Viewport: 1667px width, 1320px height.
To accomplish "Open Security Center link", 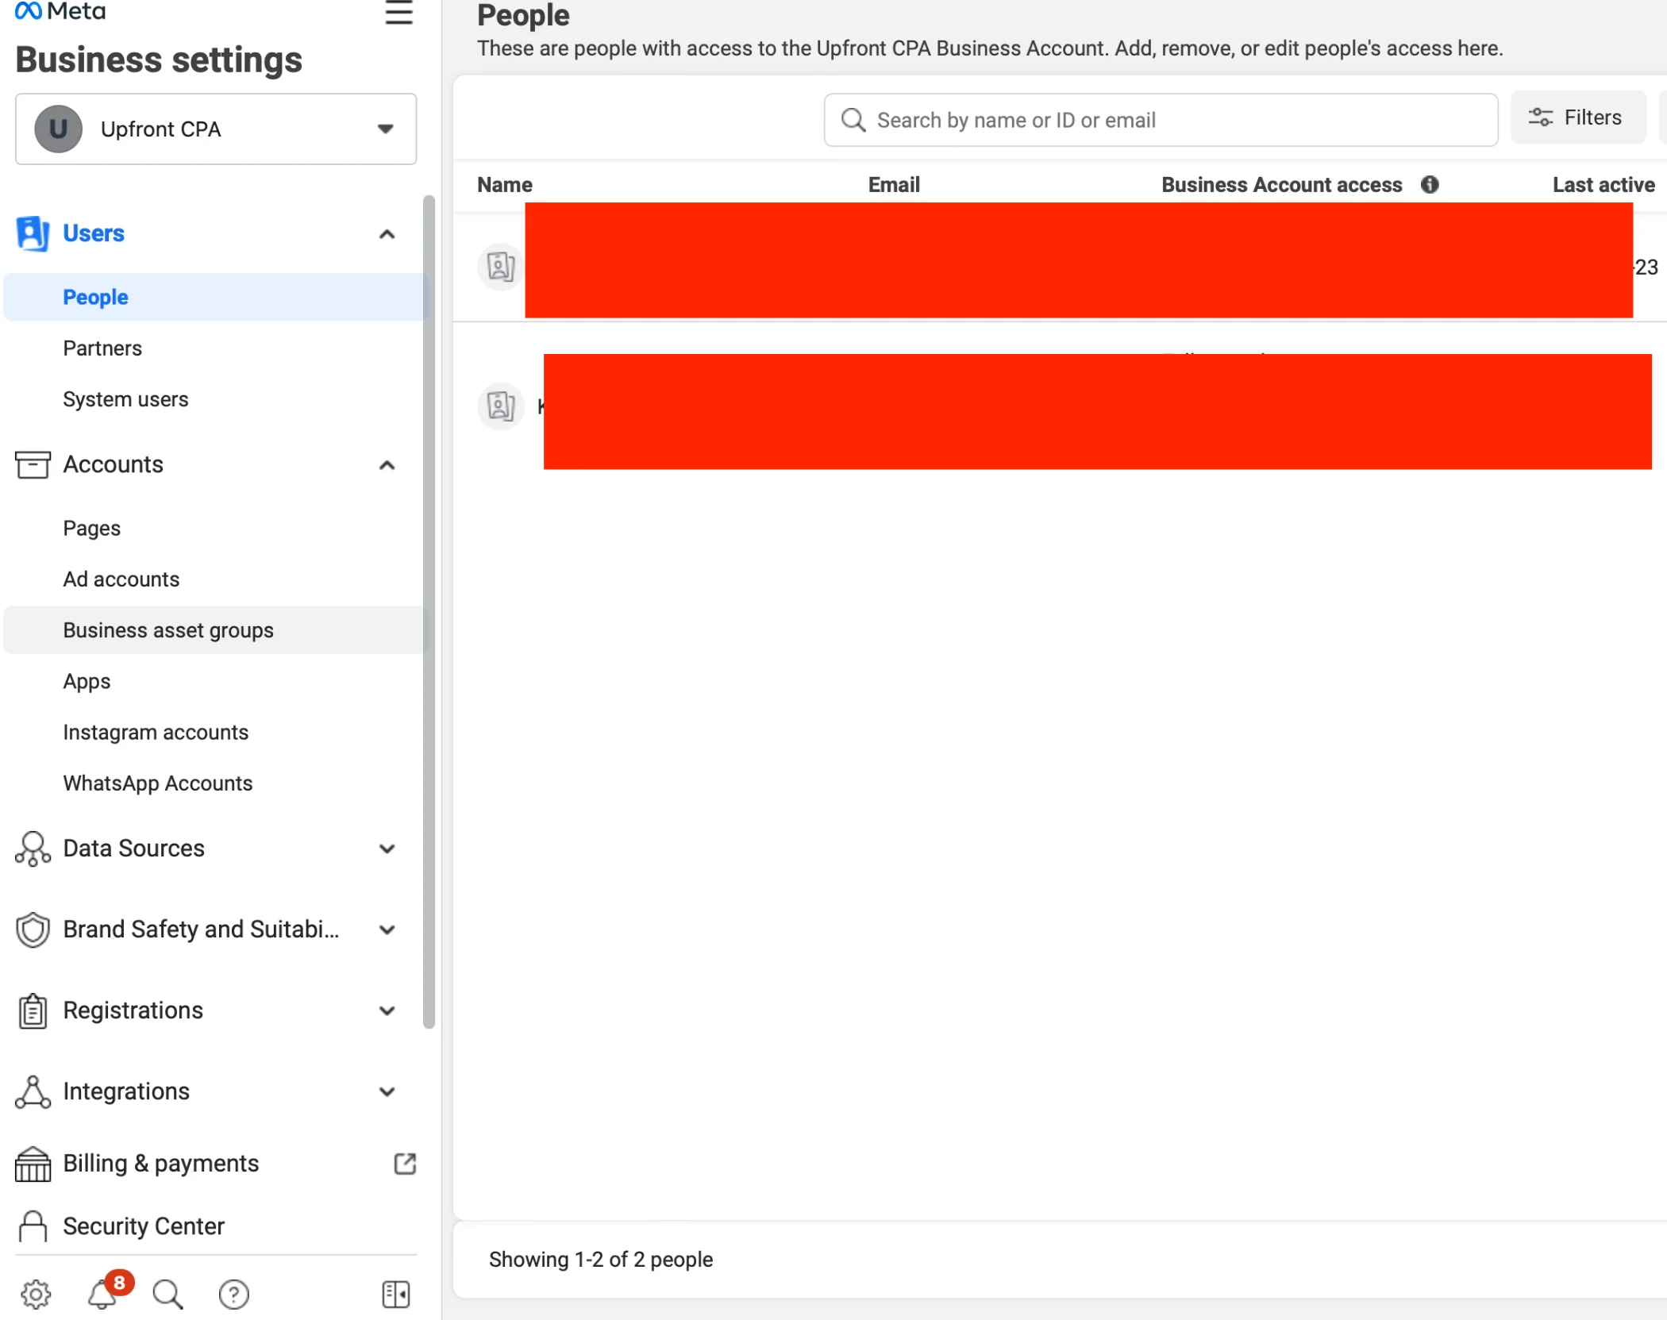I will pos(144,1226).
